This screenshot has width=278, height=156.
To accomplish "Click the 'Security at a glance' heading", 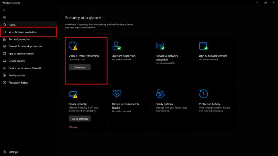I will tap(83, 18).
